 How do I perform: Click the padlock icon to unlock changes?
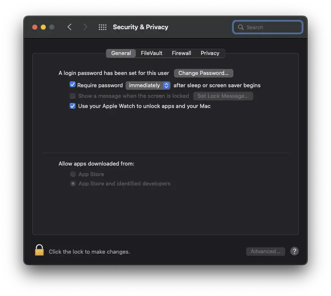pos(39,250)
